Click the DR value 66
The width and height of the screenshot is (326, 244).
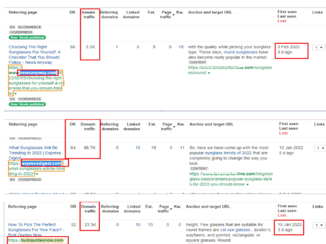tap(73, 47)
